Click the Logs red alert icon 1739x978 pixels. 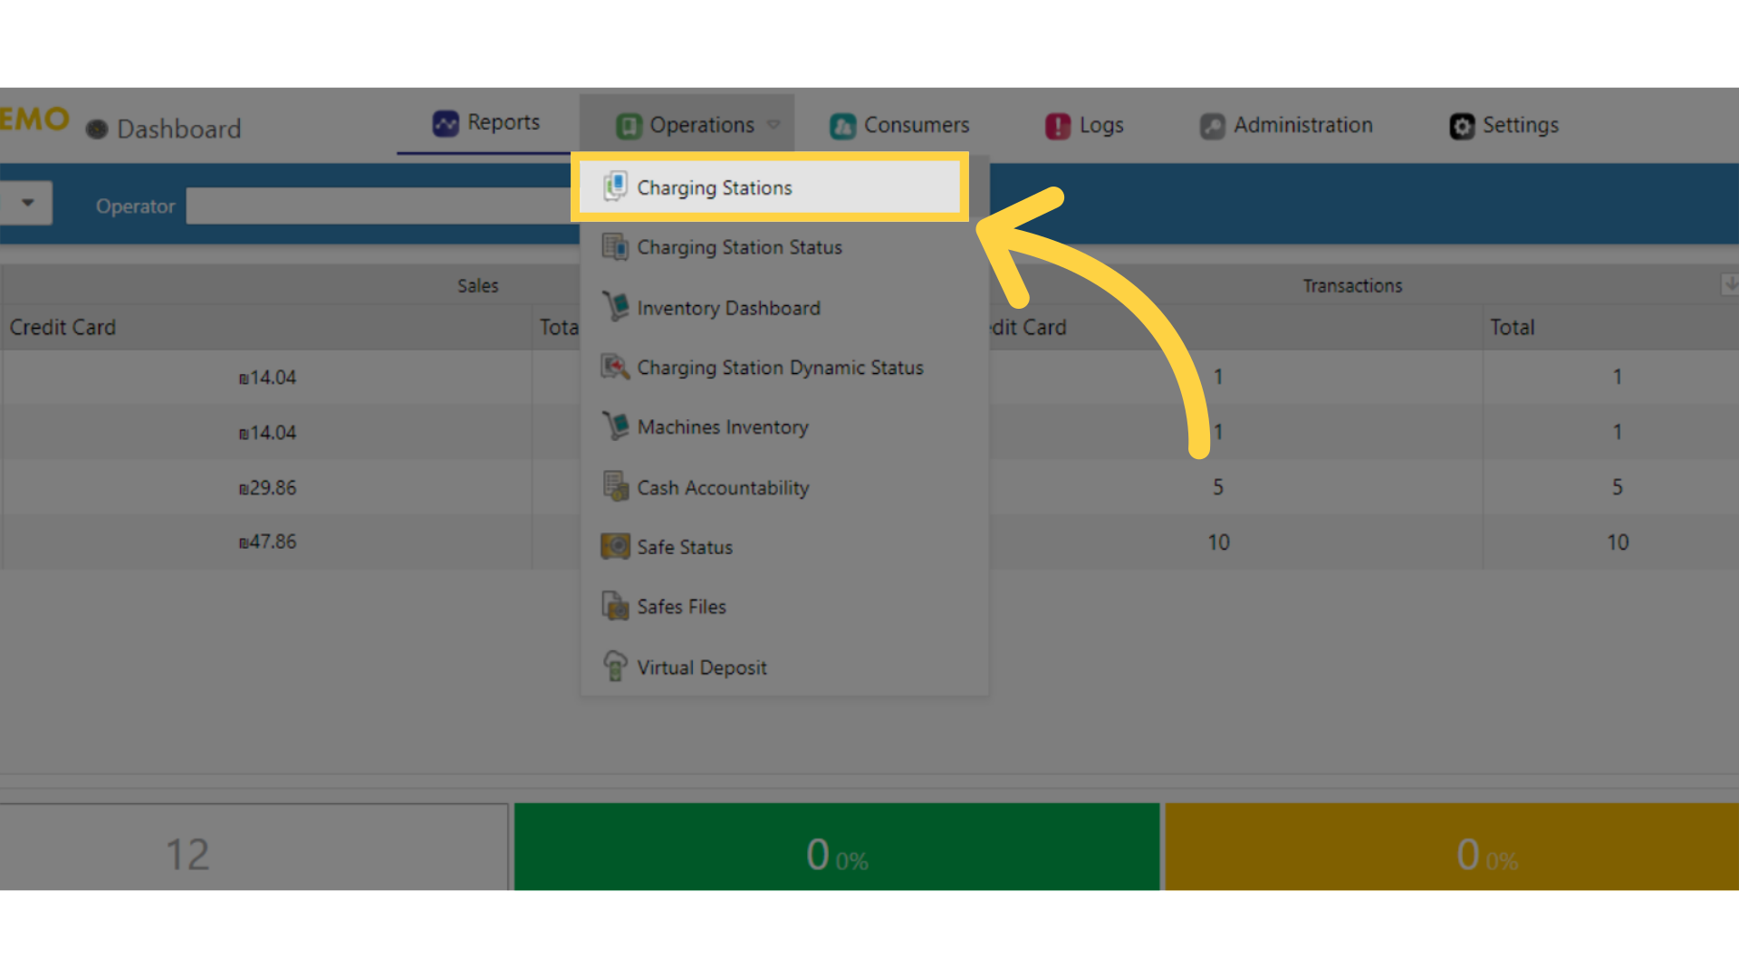click(x=1058, y=126)
